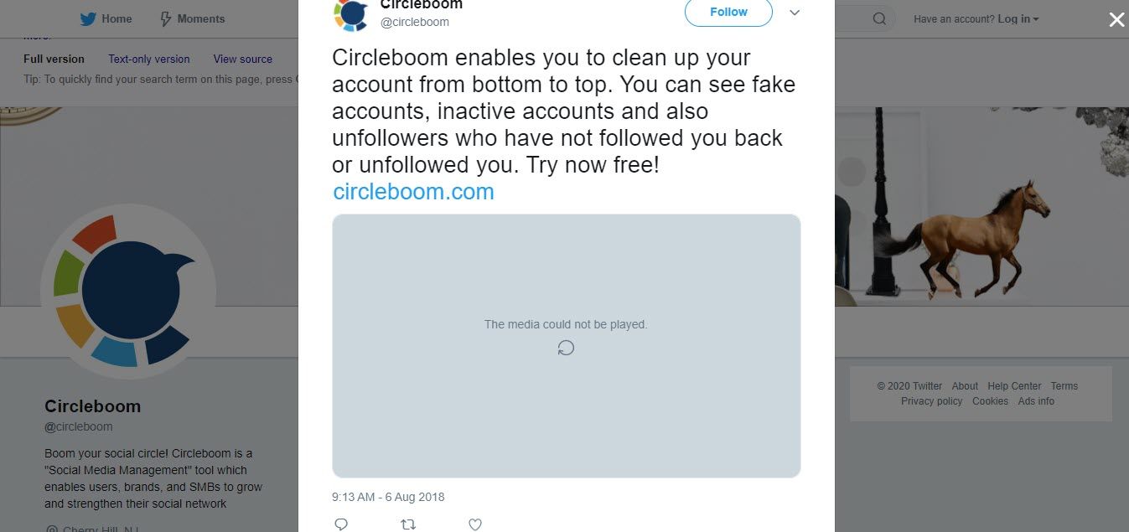Follow the Circleboom account
Image resolution: width=1129 pixels, height=532 pixels.
click(728, 12)
